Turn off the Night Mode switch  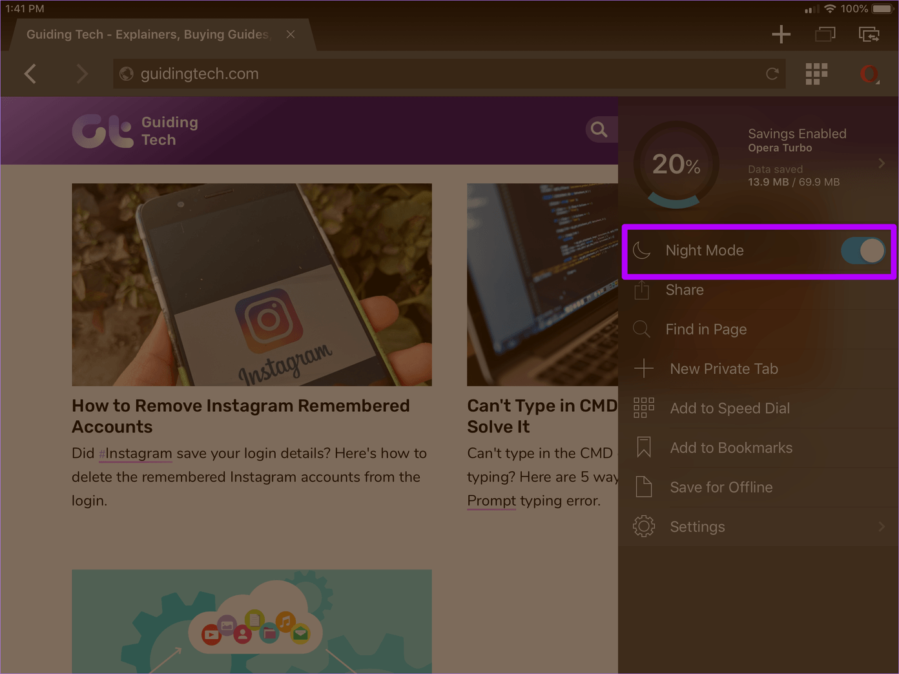click(x=863, y=250)
